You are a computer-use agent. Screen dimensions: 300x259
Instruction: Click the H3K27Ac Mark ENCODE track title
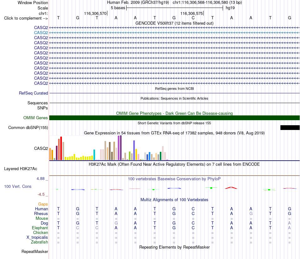(x=174, y=164)
